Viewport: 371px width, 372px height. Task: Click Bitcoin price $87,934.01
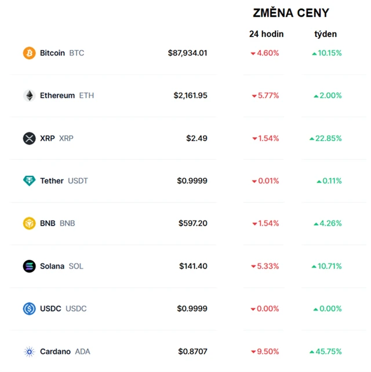(x=187, y=53)
